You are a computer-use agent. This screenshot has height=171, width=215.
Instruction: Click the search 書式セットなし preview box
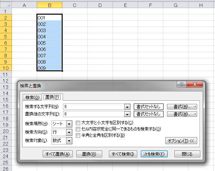tap(148, 107)
